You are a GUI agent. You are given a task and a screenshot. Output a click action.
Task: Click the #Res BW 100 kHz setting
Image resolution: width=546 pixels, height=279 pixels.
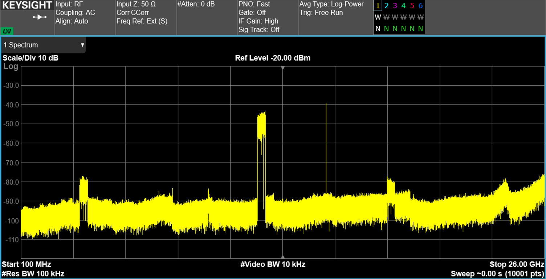point(33,274)
